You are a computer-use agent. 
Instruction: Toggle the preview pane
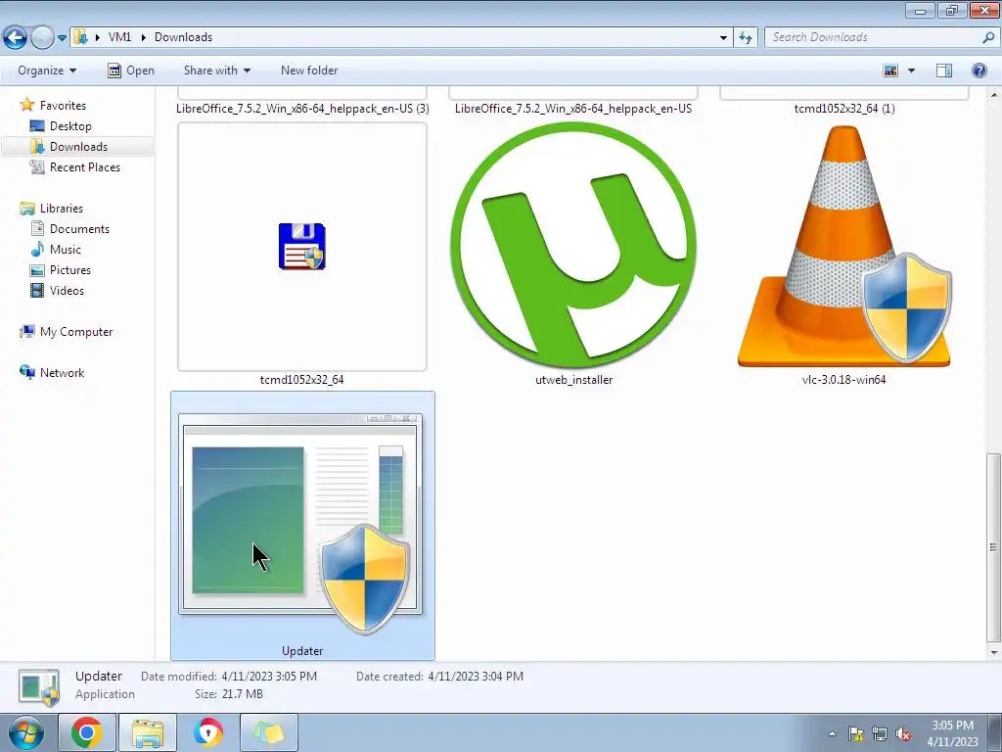(944, 70)
